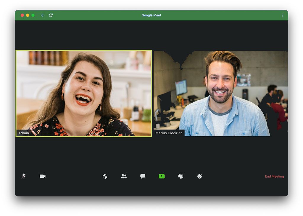Go back with the arrow icon
Image resolution: width=303 pixels, height=216 pixels.
pyautogui.click(x=43, y=15)
